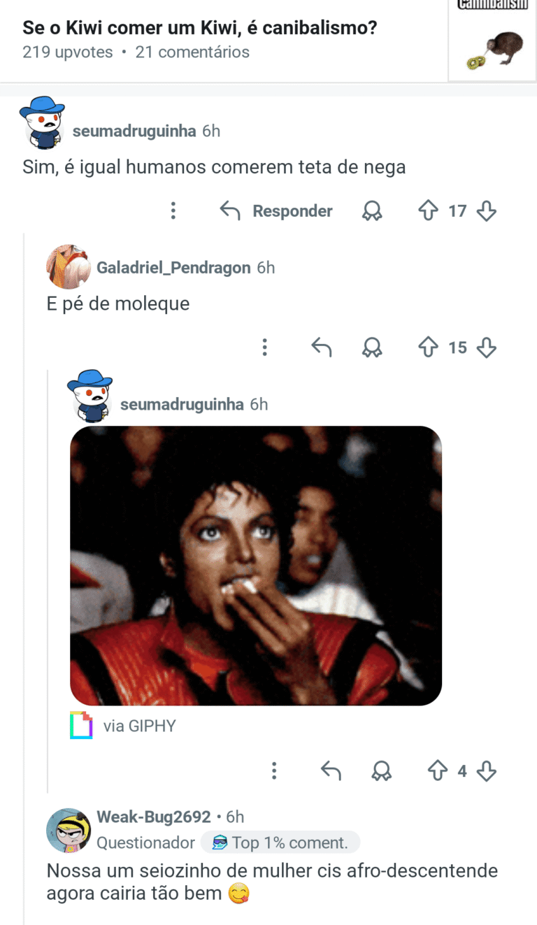Reply to Galadriel_Pendragon's comment via arrow icon

(321, 347)
